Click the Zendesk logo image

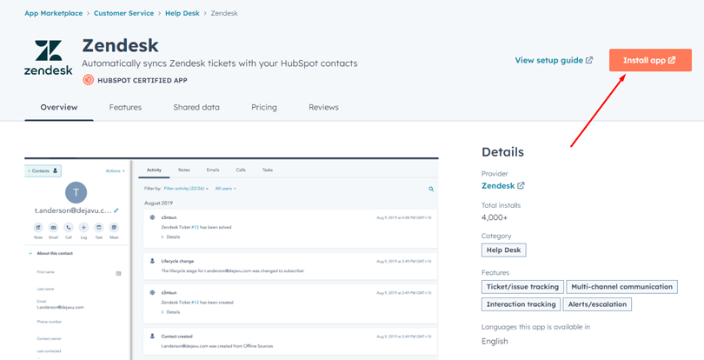(49, 57)
